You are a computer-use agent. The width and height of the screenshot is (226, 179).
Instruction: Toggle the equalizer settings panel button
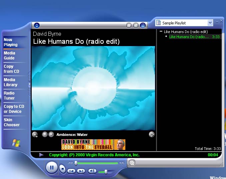(136, 25)
